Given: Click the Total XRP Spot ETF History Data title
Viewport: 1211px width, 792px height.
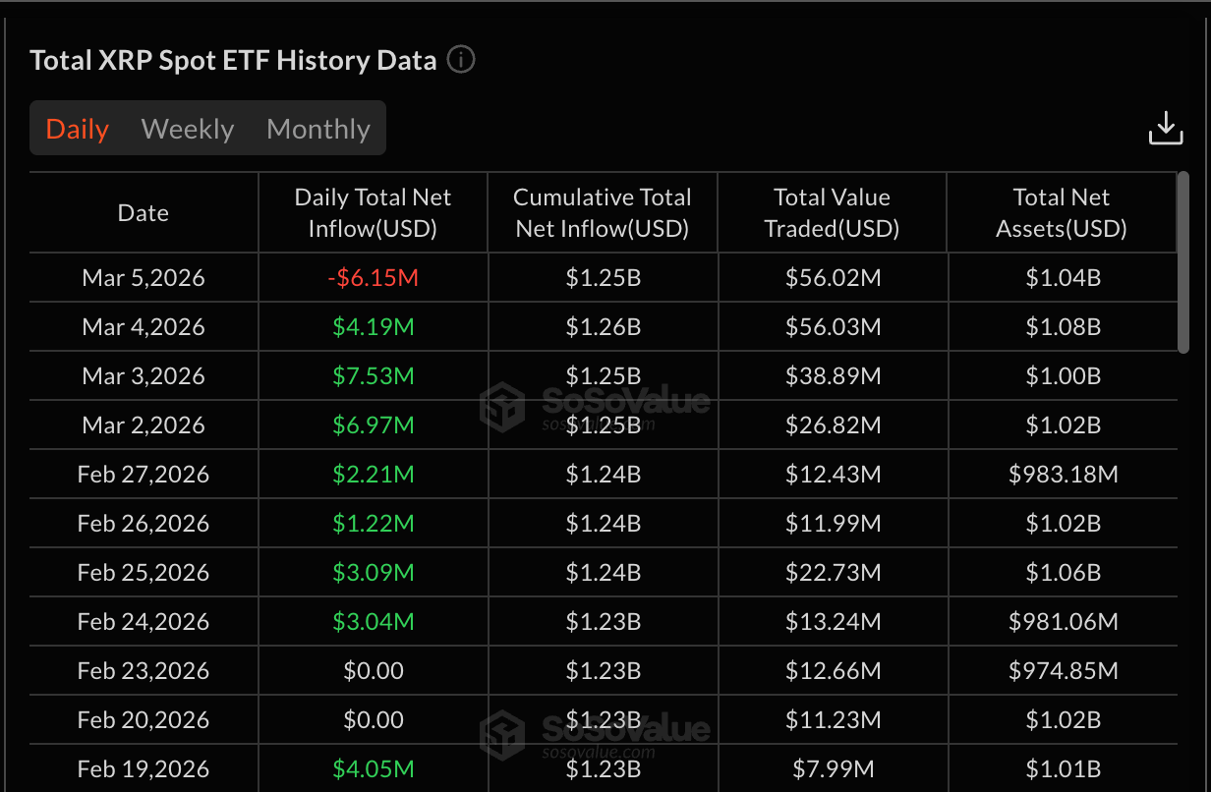Looking at the screenshot, I should click(233, 60).
